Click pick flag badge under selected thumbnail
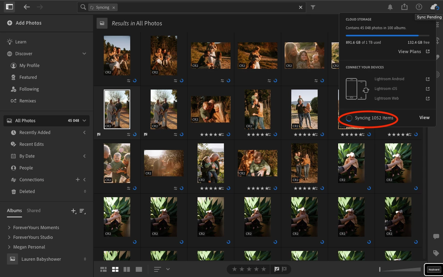 coord(99,134)
